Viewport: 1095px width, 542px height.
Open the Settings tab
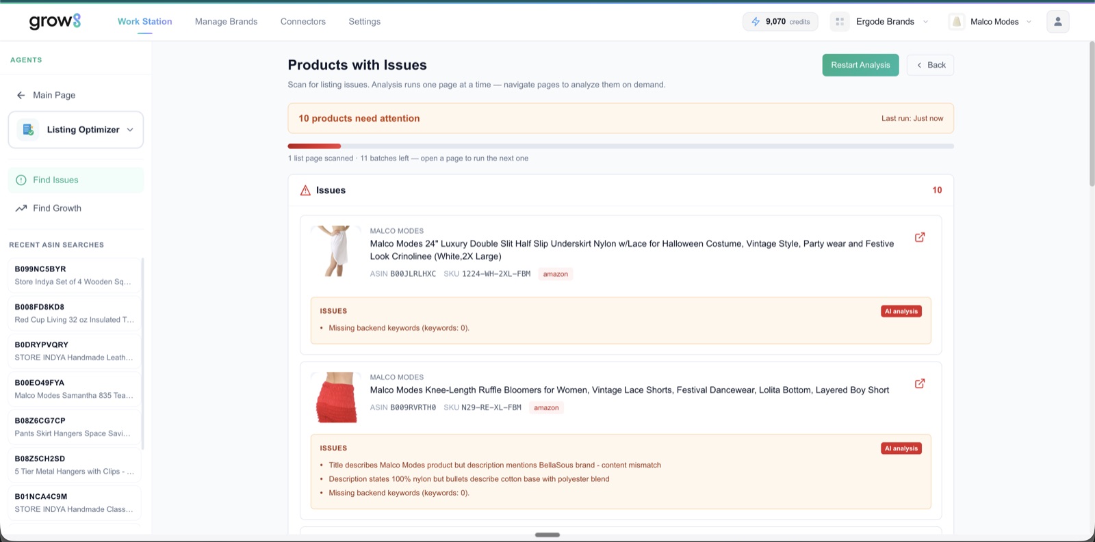click(364, 21)
